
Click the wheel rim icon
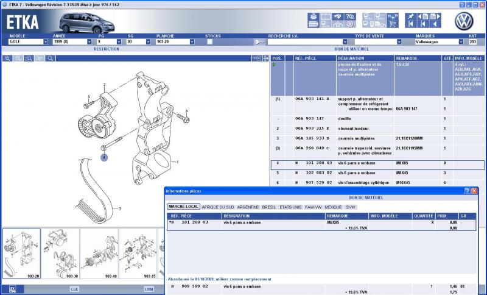pyautogui.click(x=351, y=24)
